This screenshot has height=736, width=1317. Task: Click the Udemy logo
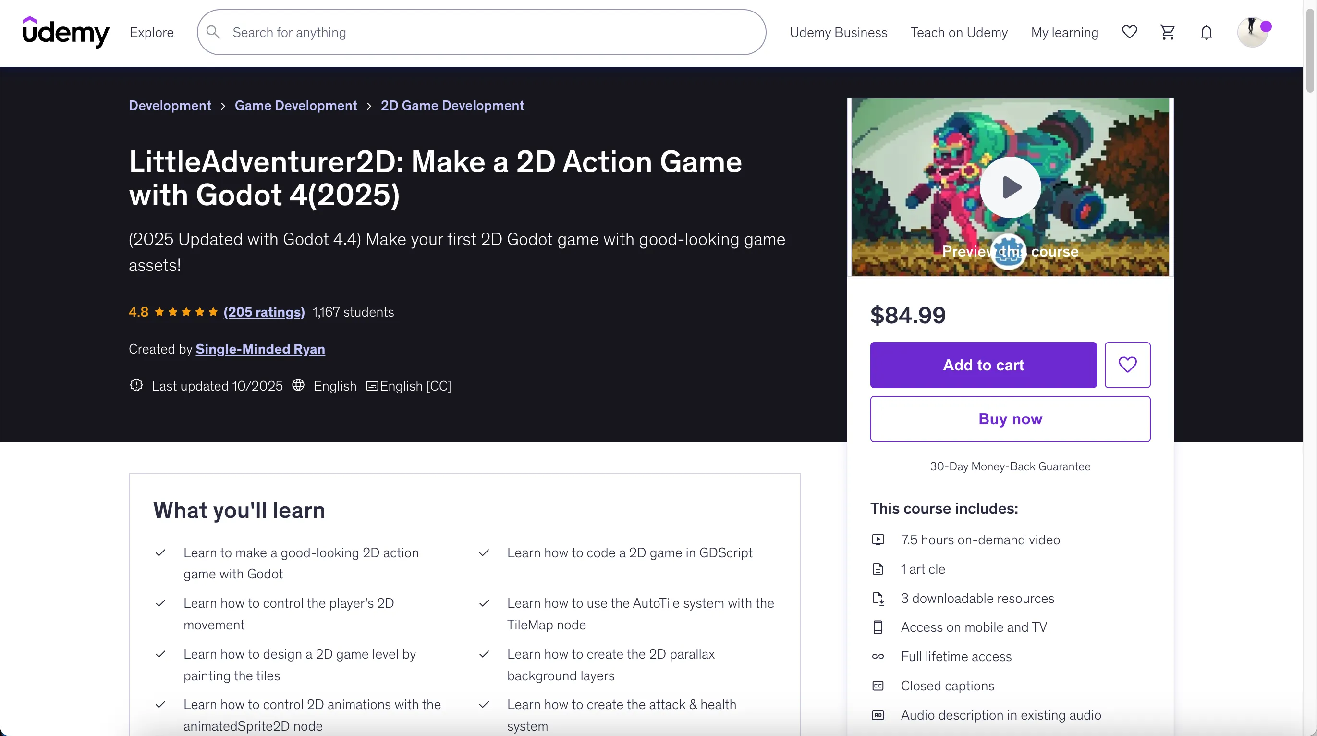click(66, 32)
